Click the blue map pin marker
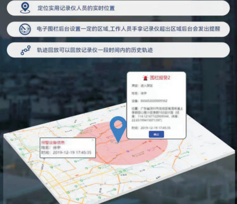Screen dimensions: 237x204 click(118, 127)
